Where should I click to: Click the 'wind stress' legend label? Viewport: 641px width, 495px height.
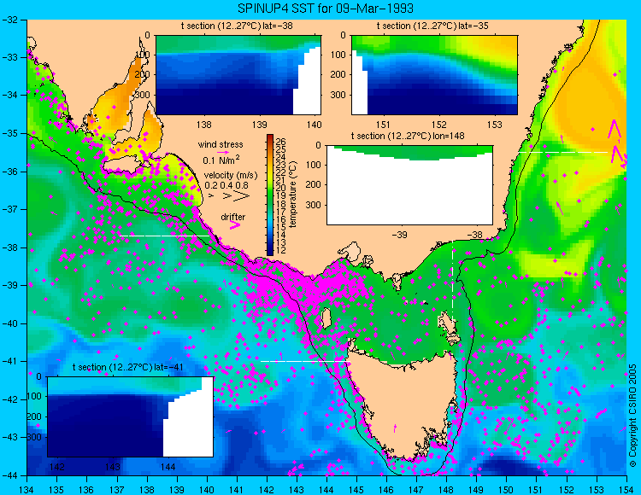[221, 144]
